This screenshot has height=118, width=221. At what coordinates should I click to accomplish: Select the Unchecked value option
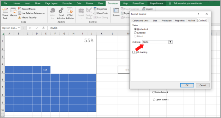pos(141,29)
